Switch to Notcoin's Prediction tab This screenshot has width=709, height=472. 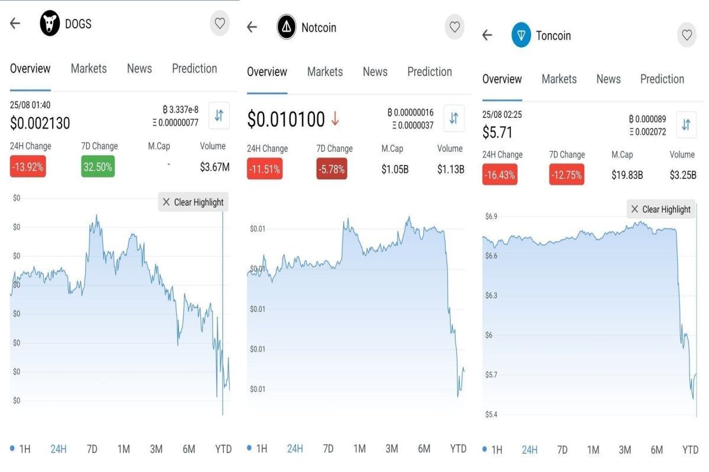430,72
